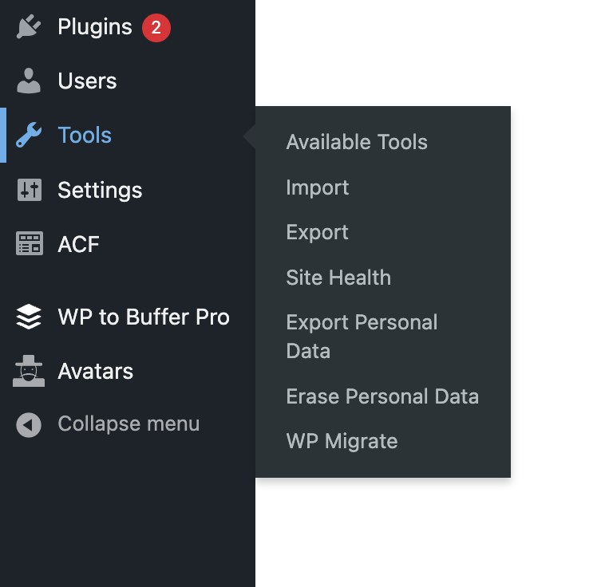Open Erase Personal Data tool
Viewport: 605px width, 587px height.
[x=382, y=396]
